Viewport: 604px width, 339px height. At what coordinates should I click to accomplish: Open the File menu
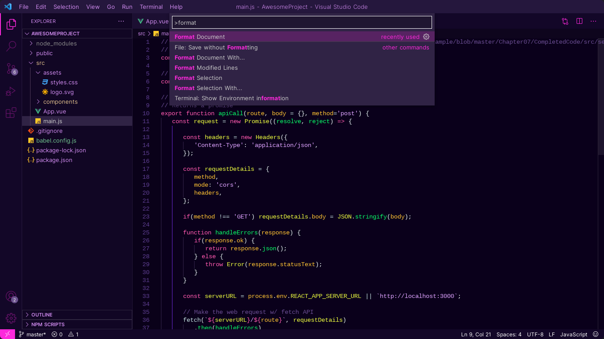point(24,7)
